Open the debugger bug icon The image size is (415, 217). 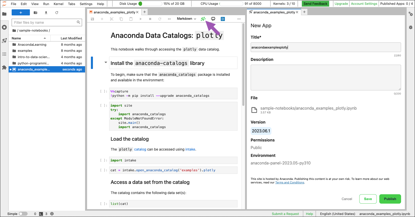(411, 27)
